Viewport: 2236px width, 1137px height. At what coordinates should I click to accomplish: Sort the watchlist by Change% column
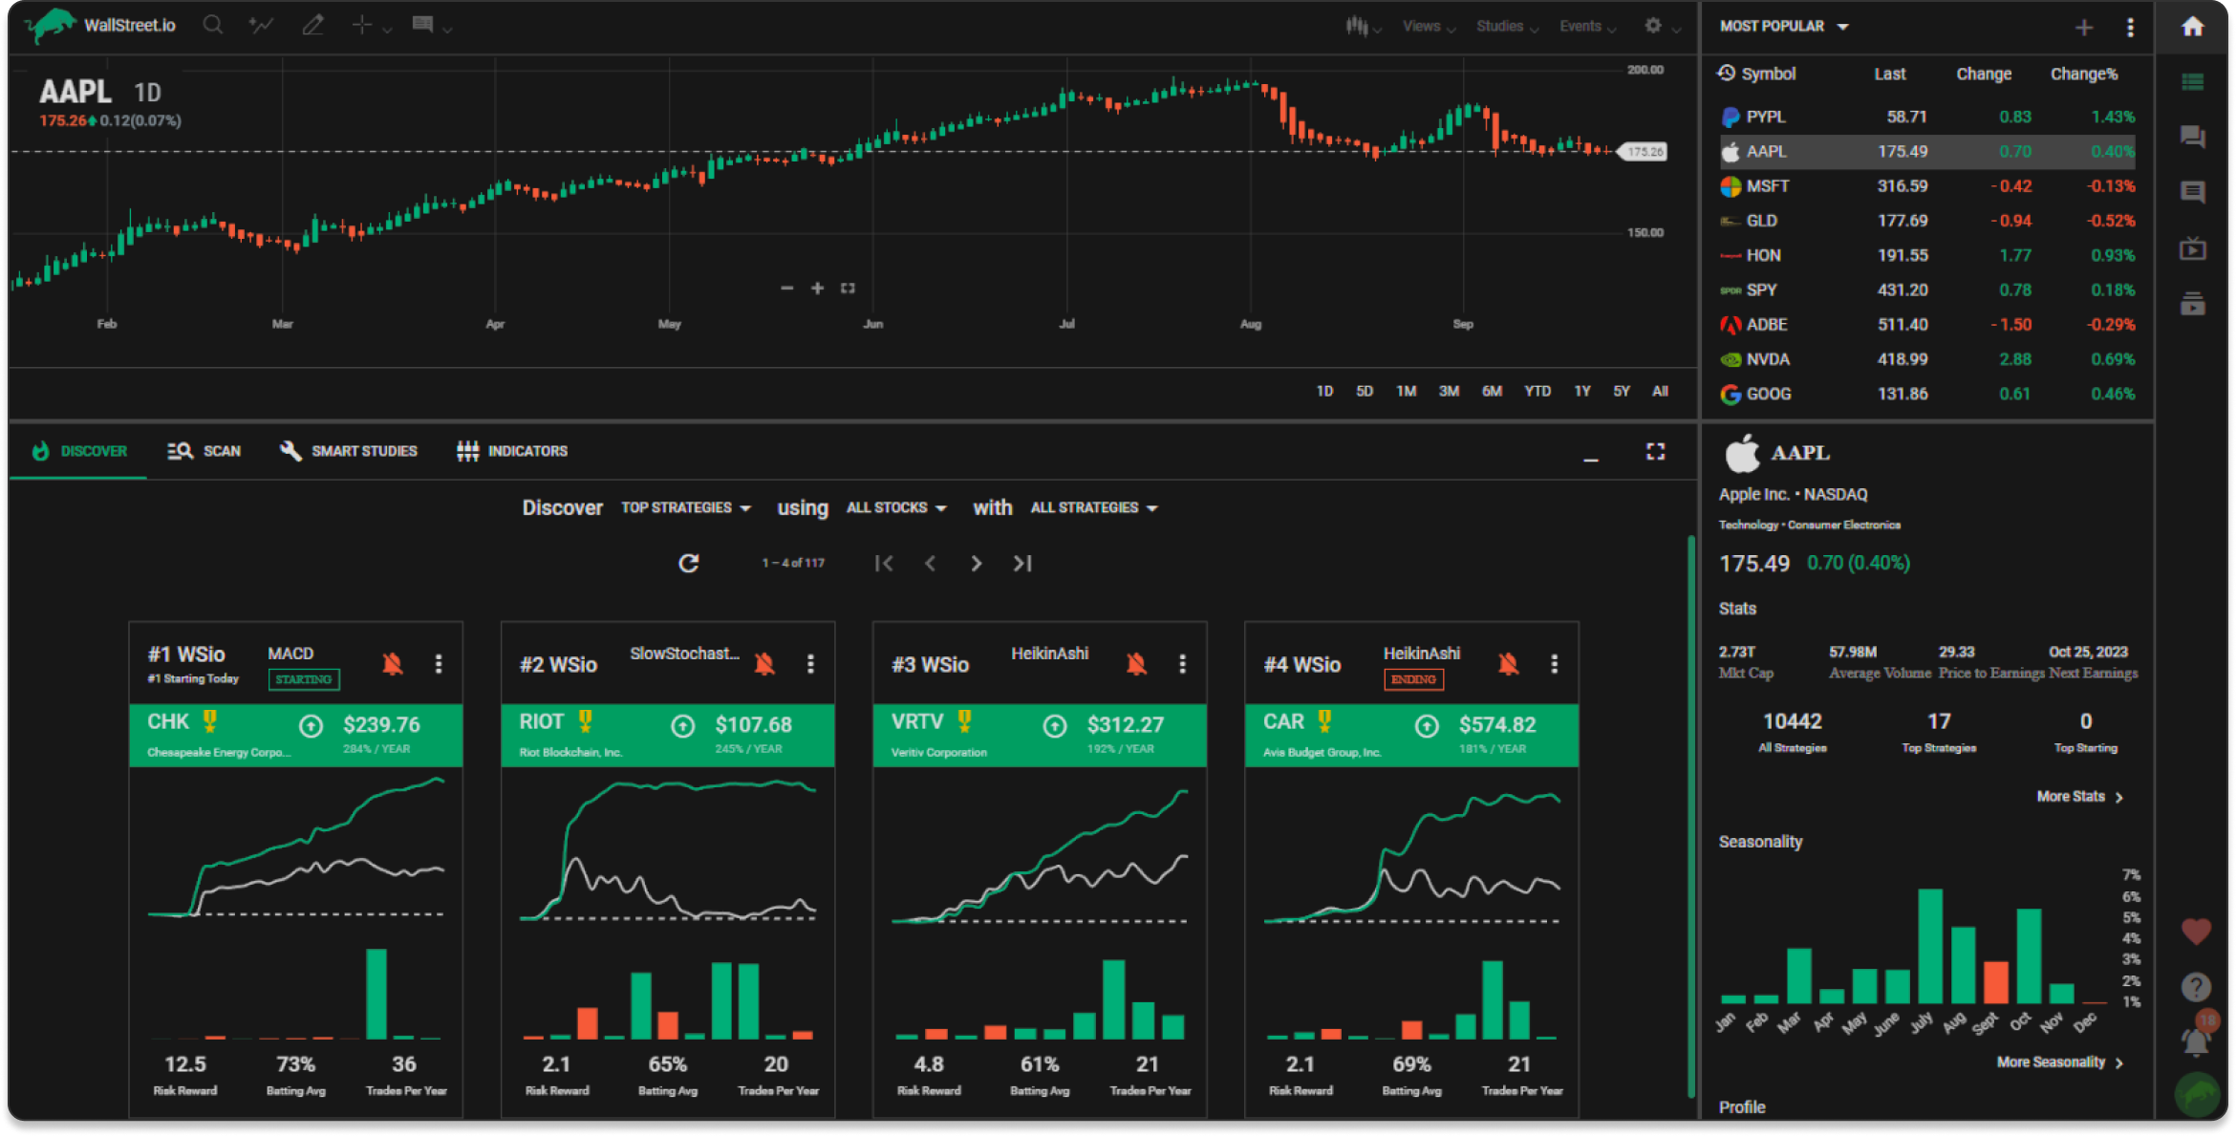point(2084,74)
